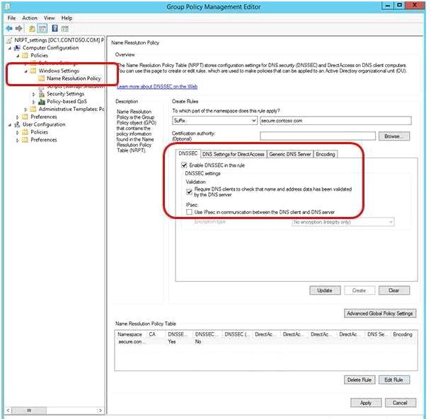Image resolution: width=431 pixels, height=419 pixels.
Task: Select the DNSSEC tab
Action: click(188, 153)
